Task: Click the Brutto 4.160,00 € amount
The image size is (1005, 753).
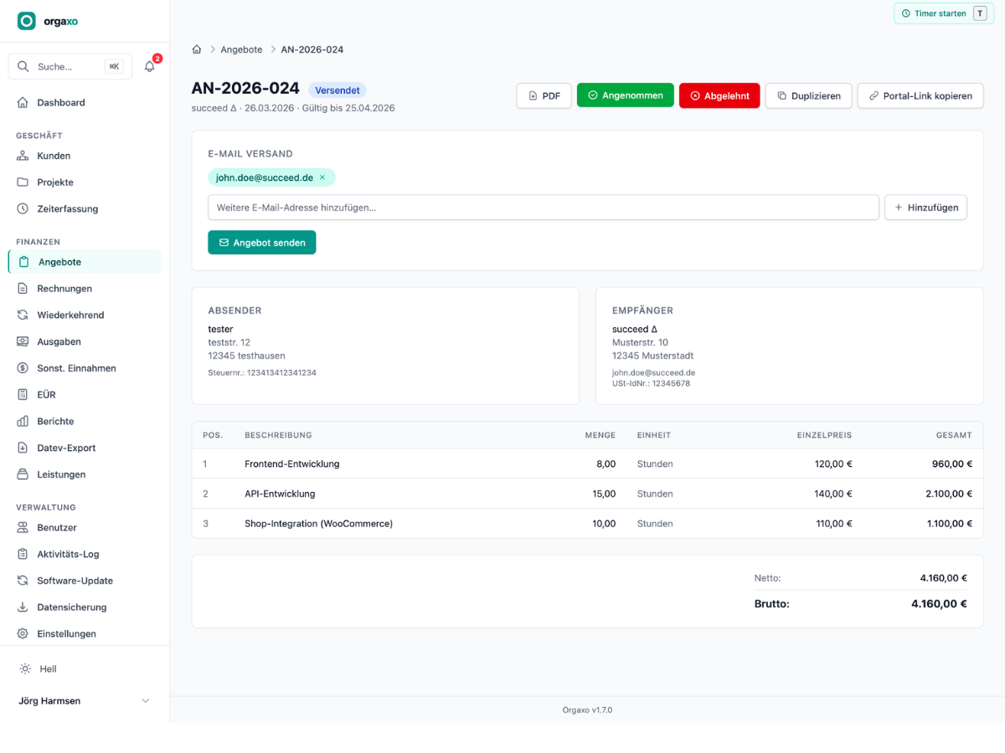Action: (x=939, y=603)
